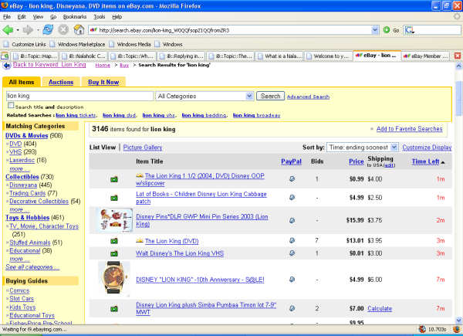This screenshot has height=336, width=463.
Task: Click the green Go button icon
Action: point(387,30)
